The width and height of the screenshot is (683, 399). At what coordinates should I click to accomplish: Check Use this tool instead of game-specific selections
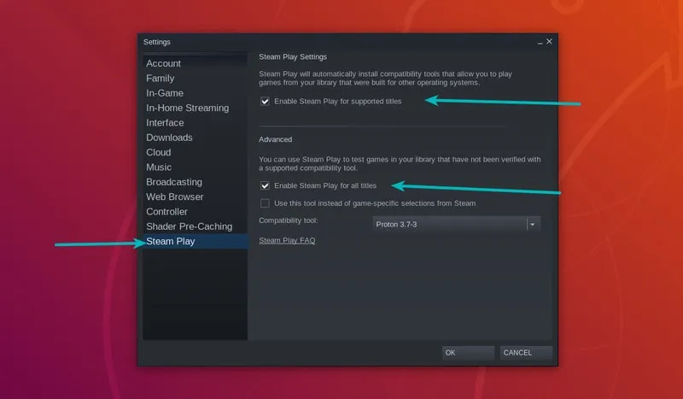265,203
